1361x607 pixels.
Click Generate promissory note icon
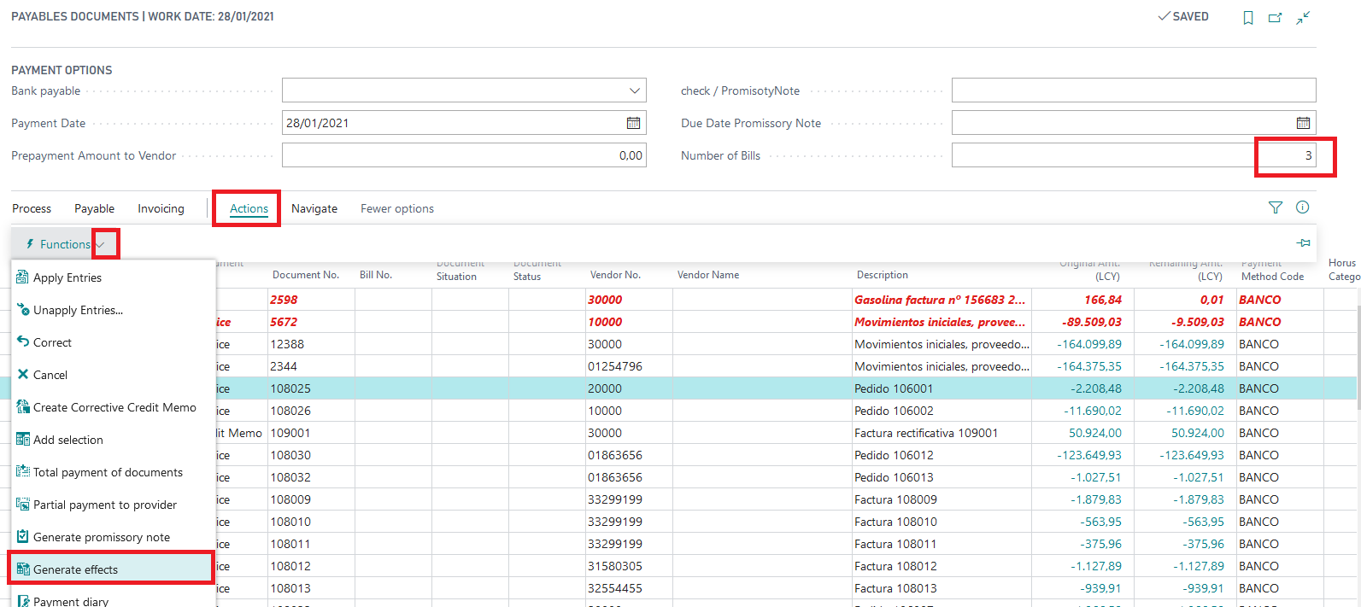click(23, 536)
